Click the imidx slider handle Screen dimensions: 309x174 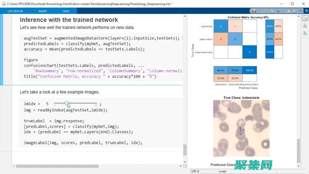[x=67, y=103]
